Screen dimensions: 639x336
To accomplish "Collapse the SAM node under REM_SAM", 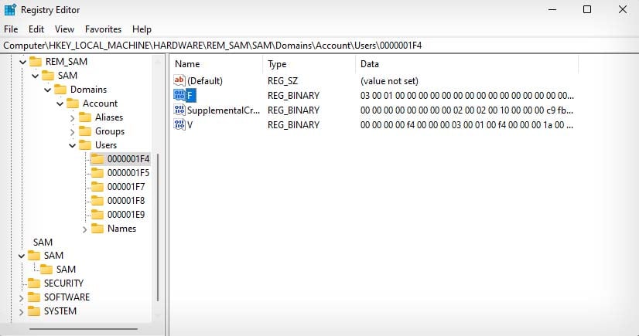I will (x=35, y=76).
